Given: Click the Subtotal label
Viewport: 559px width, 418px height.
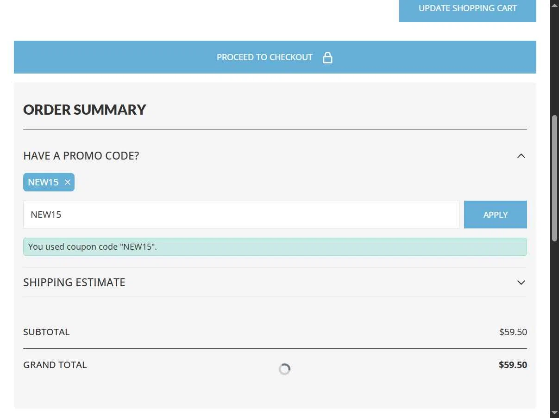Looking at the screenshot, I should point(46,332).
